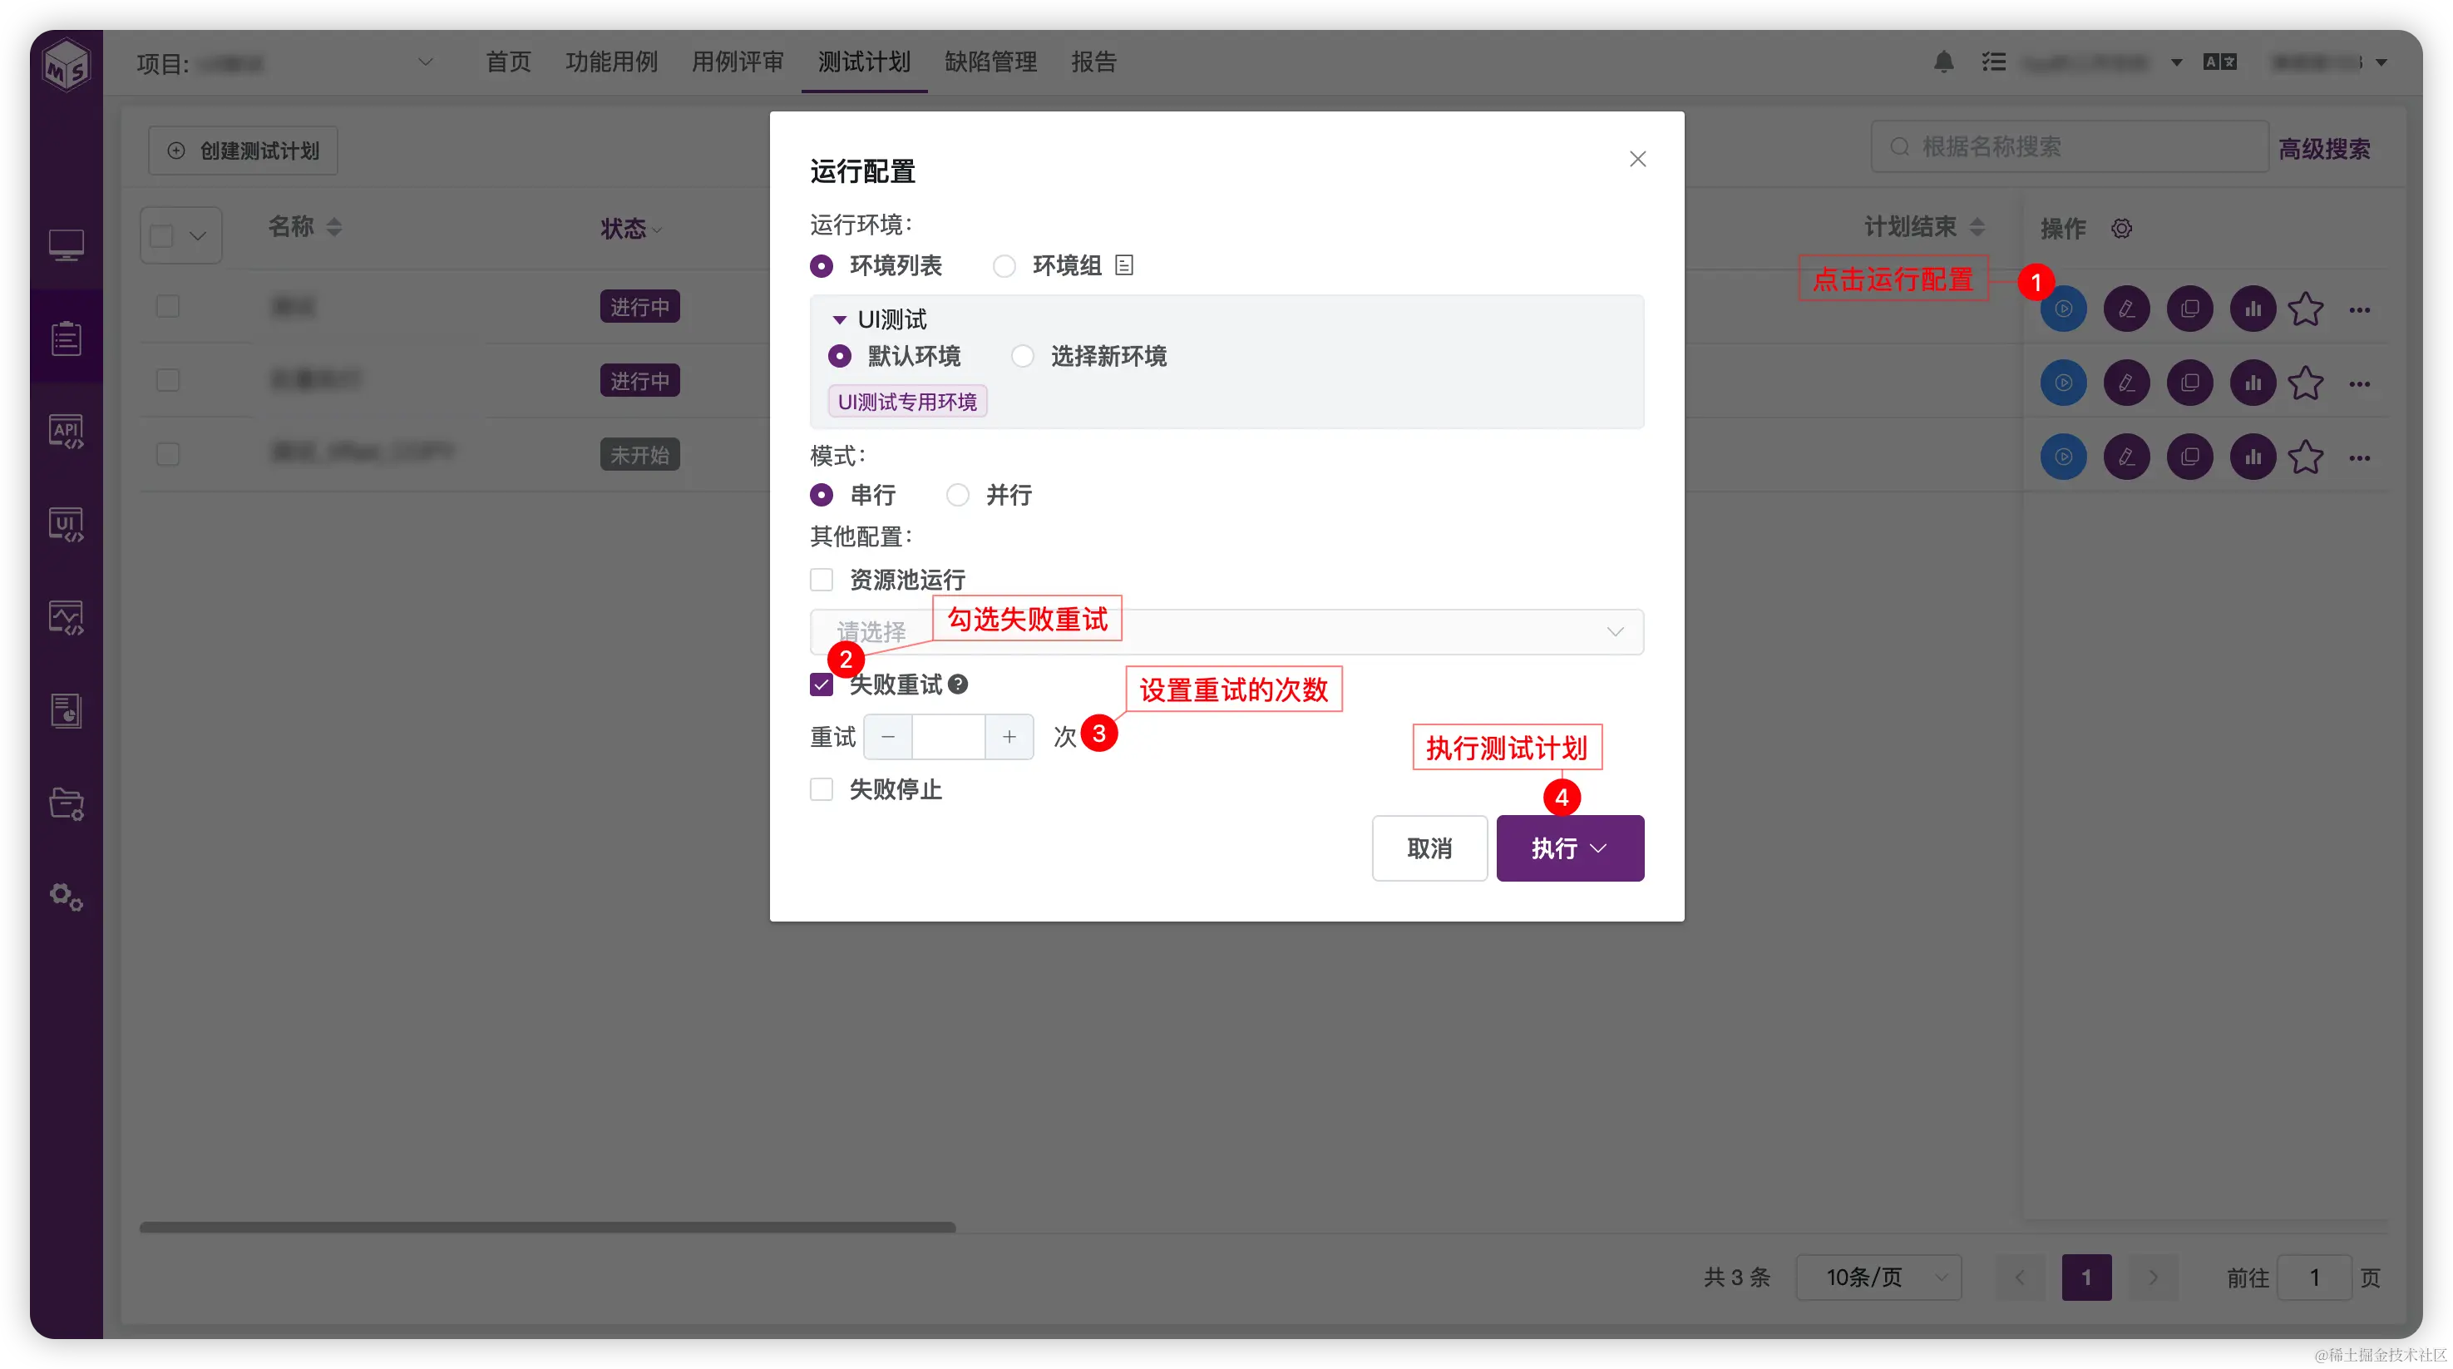Click the 取消 button in the dialog
This screenshot has height=1369, width=2453.
tap(1429, 848)
